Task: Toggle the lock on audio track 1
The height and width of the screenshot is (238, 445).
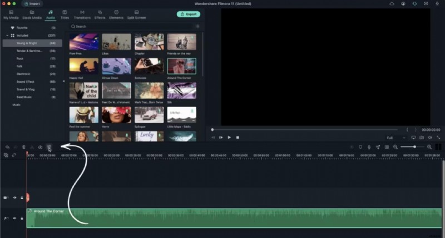Action: 22,218
